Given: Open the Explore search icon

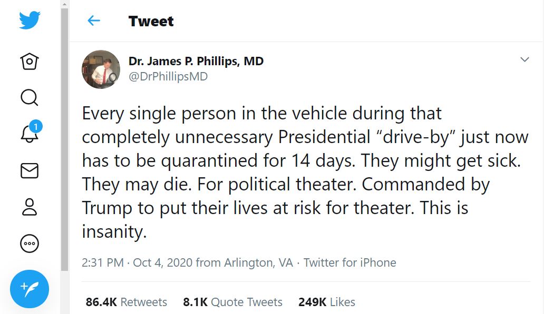Looking at the screenshot, I should [x=30, y=97].
